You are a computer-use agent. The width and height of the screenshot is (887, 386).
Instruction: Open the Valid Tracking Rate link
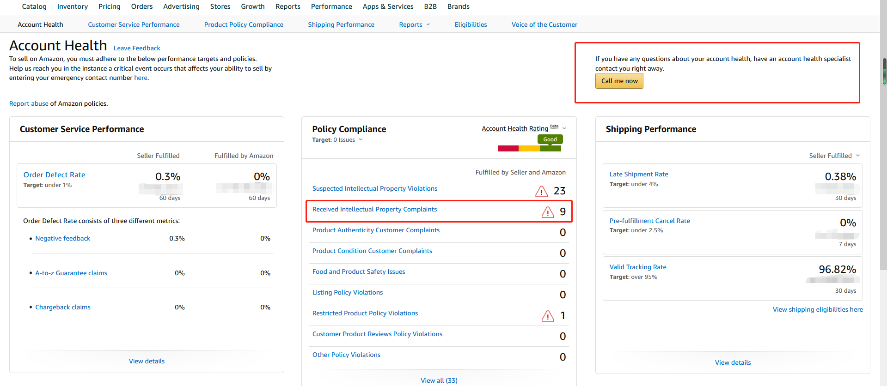638,267
